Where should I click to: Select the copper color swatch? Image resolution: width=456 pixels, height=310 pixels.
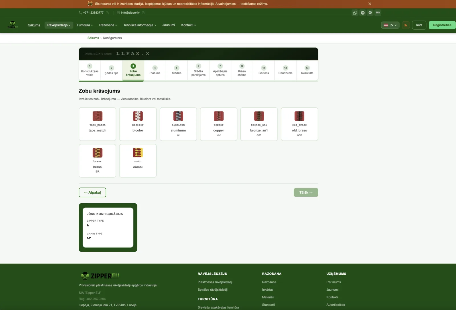[x=219, y=124]
